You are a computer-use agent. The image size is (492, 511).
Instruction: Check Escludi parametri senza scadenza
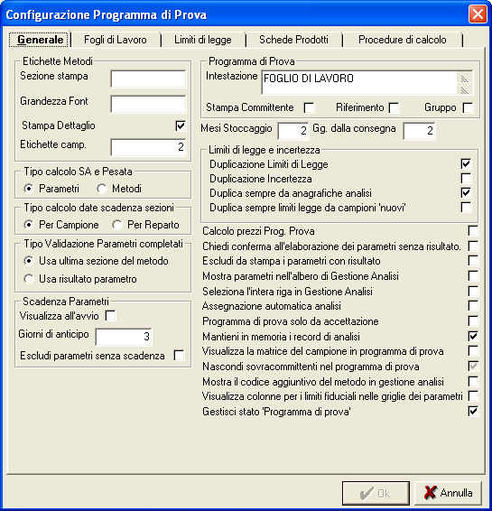pyautogui.click(x=179, y=355)
